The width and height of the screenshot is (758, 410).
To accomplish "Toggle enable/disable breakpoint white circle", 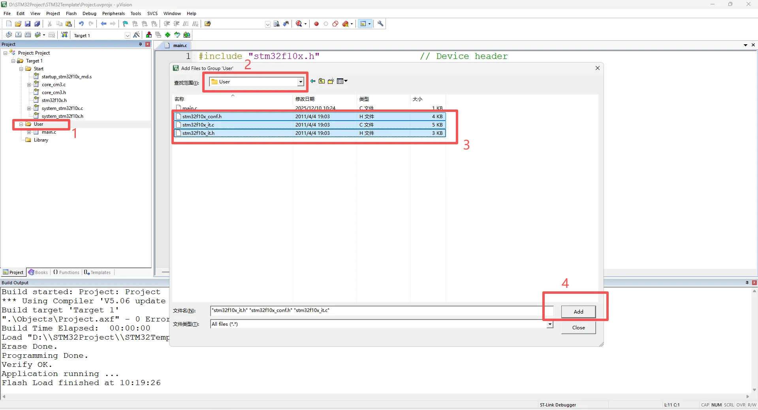I will click(326, 24).
